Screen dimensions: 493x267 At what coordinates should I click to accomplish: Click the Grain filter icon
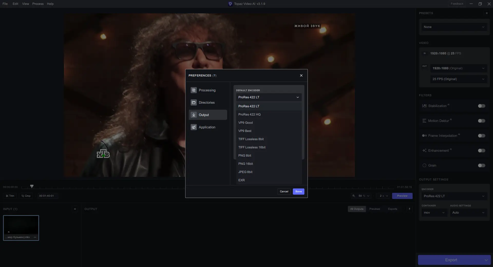coord(424,165)
